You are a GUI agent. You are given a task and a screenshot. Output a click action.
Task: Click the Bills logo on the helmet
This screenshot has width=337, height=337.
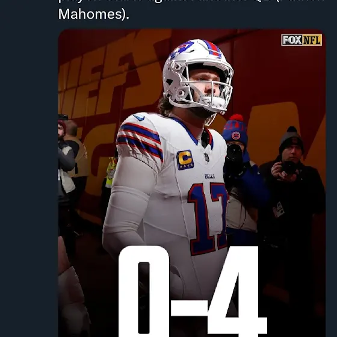[x=181, y=49]
